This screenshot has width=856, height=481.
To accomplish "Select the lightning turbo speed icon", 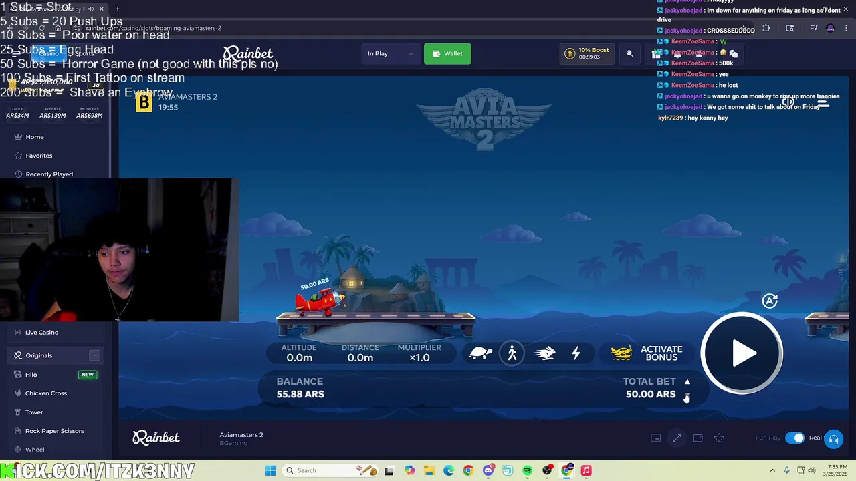I will (x=576, y=353).
